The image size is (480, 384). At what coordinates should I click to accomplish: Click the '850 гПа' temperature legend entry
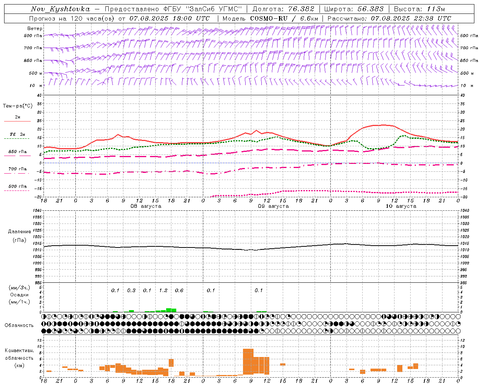[x=18, y=152]
